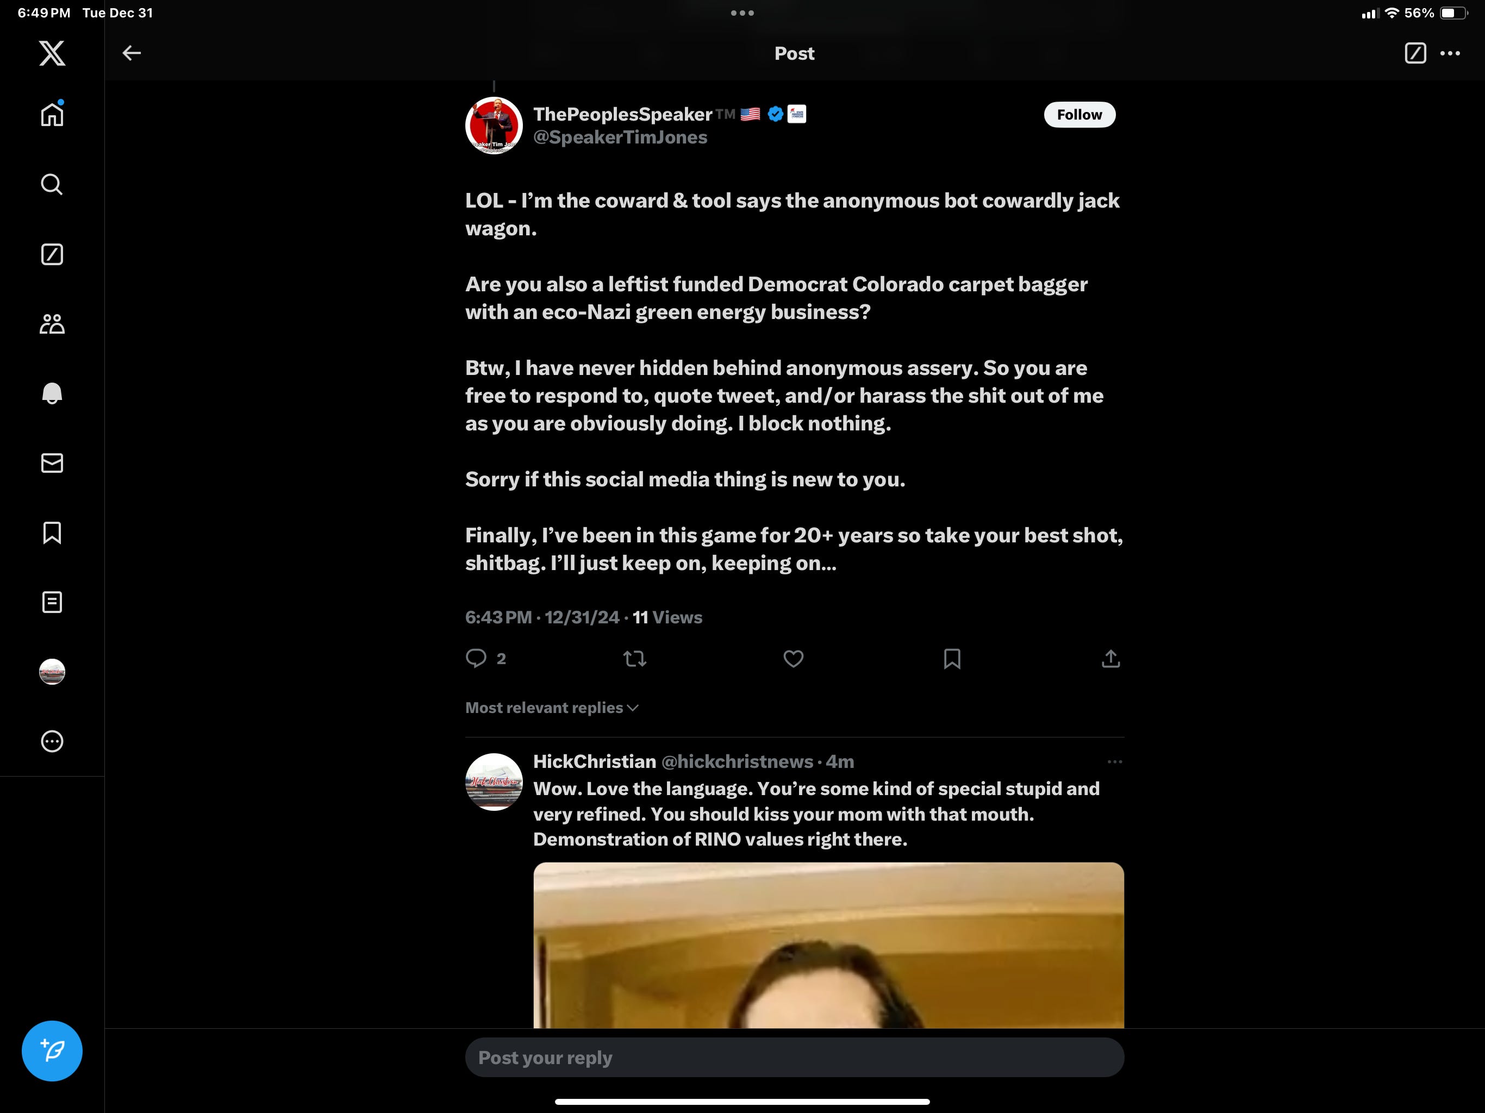Screen dimensions: 1485x1113
Task: Tap the Post your reply field
Action: point(794,1057)
